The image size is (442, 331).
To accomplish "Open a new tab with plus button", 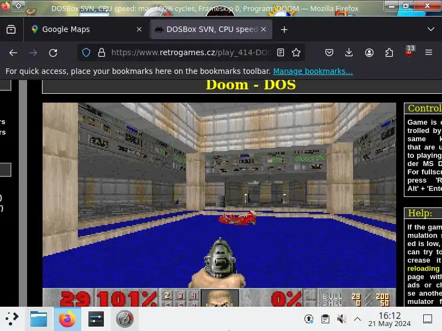I will click(284, 30).
